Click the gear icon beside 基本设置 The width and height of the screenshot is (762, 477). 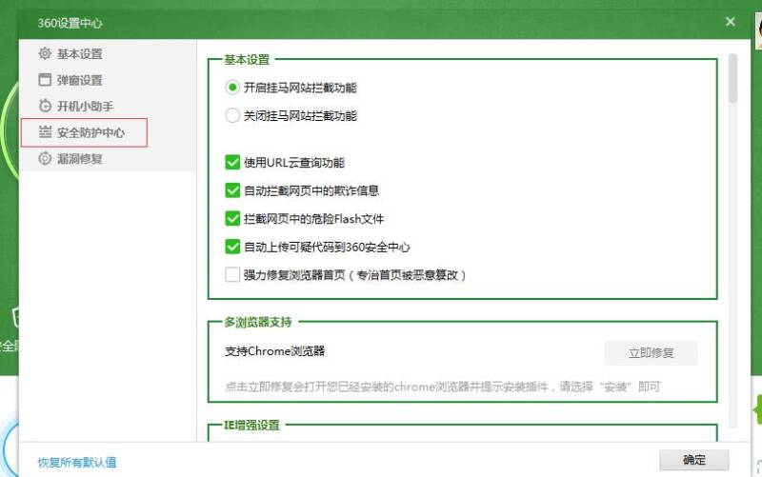pos(45,53)
